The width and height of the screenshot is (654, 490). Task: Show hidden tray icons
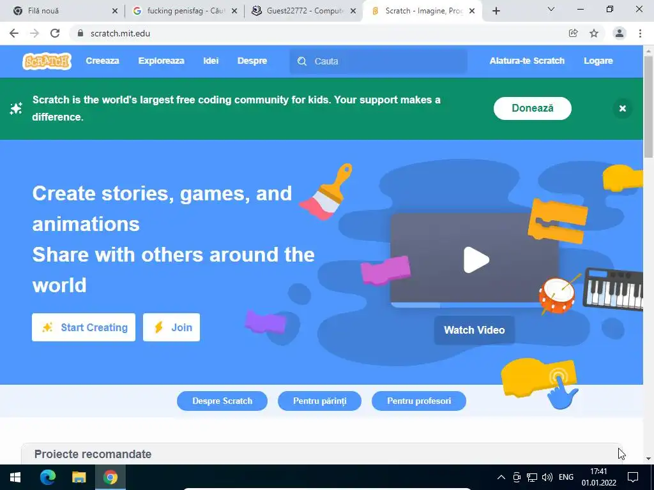(501, 477)
